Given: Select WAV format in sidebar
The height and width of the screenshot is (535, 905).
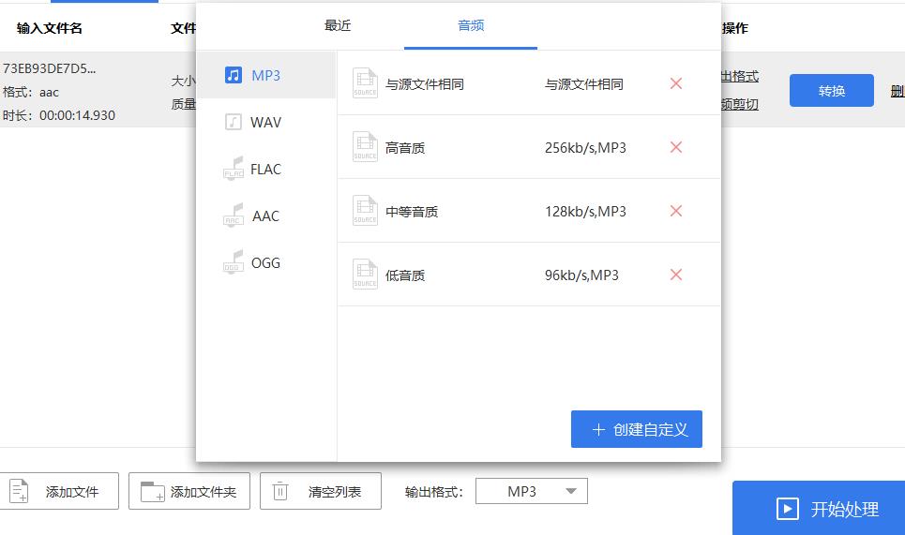Looking at the screenshot, I should pos(266,122).
